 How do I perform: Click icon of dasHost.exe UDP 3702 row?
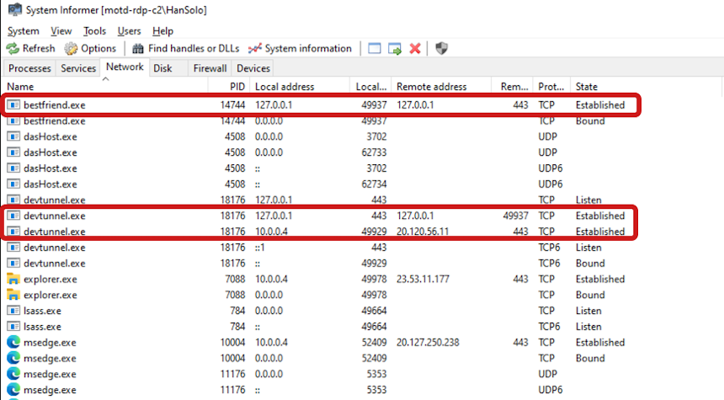pos(13,136)
